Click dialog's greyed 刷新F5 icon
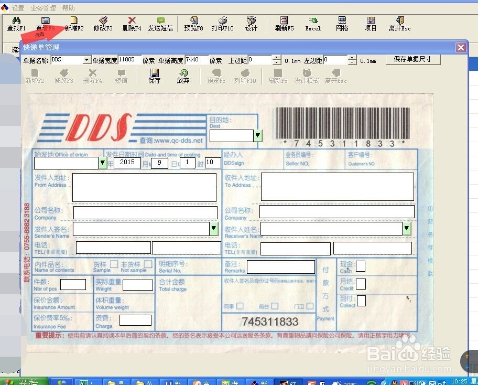478x385 pixels. (x=278, y=73)
